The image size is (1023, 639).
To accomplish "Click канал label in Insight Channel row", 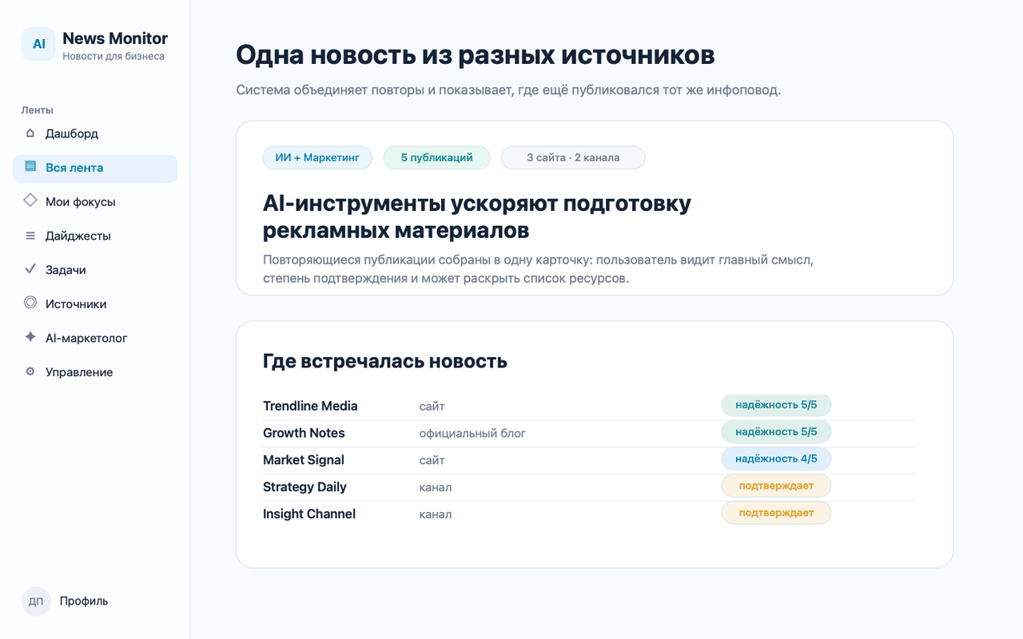I will click(436, 514).
